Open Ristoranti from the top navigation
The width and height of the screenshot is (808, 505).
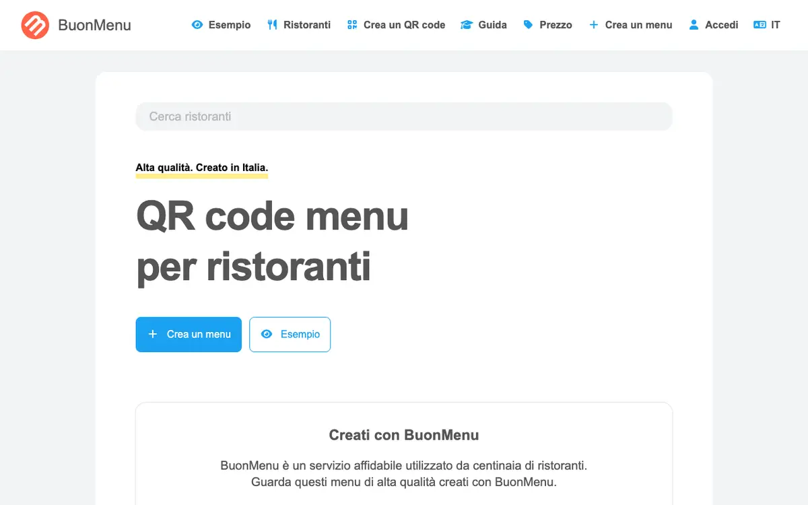pyautogui.click(x=299, y=25)
